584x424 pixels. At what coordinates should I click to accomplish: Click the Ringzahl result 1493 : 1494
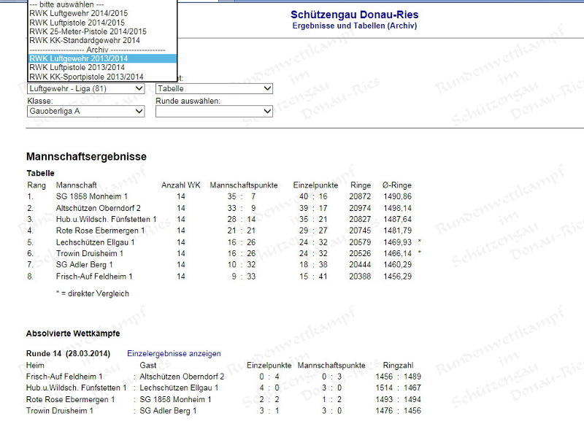coord(398,399)
